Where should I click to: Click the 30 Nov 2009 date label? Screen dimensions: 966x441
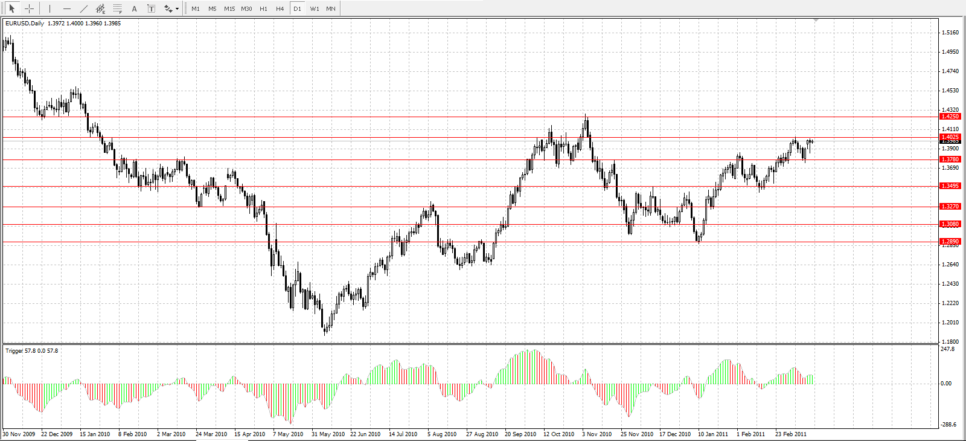click(x=19, y=434)
